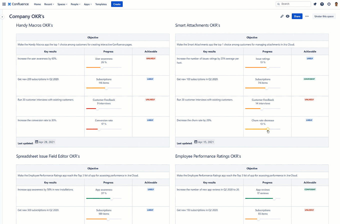
Task: Open the help question mark icon
Action: click(322, 4)
